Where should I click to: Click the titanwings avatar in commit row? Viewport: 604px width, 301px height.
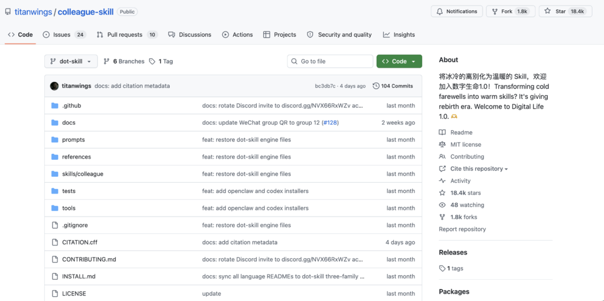[x=54, y=86]
